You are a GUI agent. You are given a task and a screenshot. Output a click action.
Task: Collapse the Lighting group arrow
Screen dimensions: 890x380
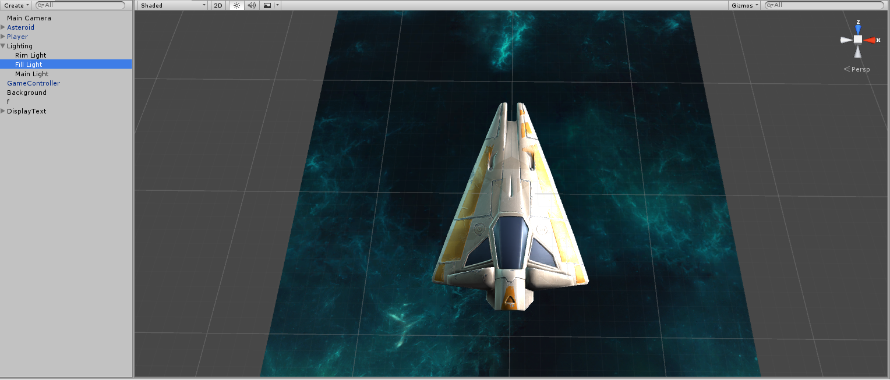(3, 46)
